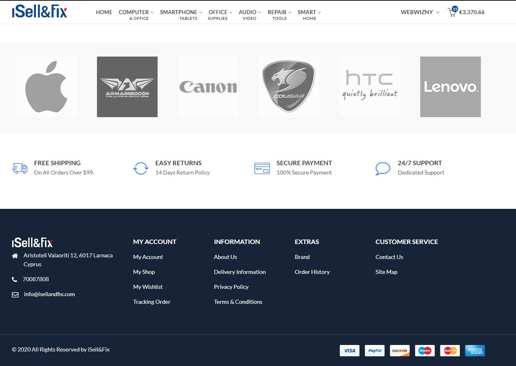Click the American Express payment icon

click(475, 350)
